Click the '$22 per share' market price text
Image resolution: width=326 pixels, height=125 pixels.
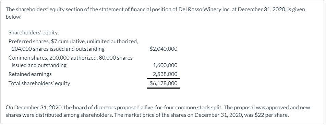click(x=273, y=115)
